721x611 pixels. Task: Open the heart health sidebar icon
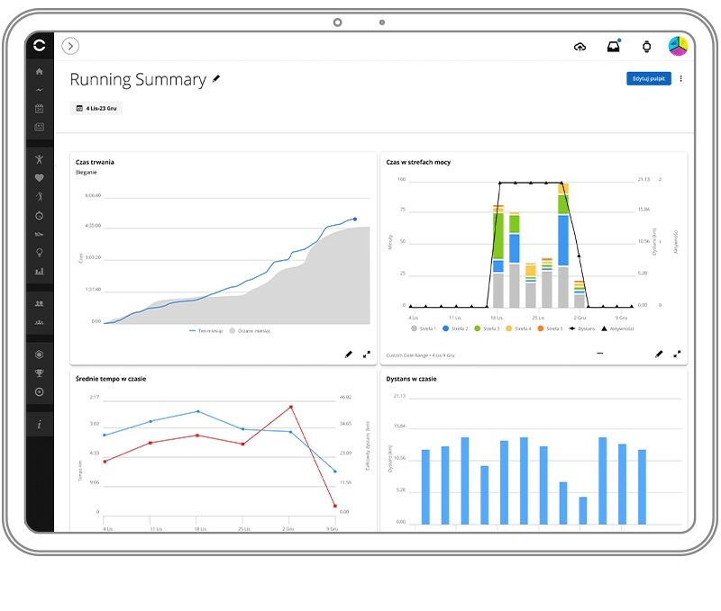[x=39, y=177]
